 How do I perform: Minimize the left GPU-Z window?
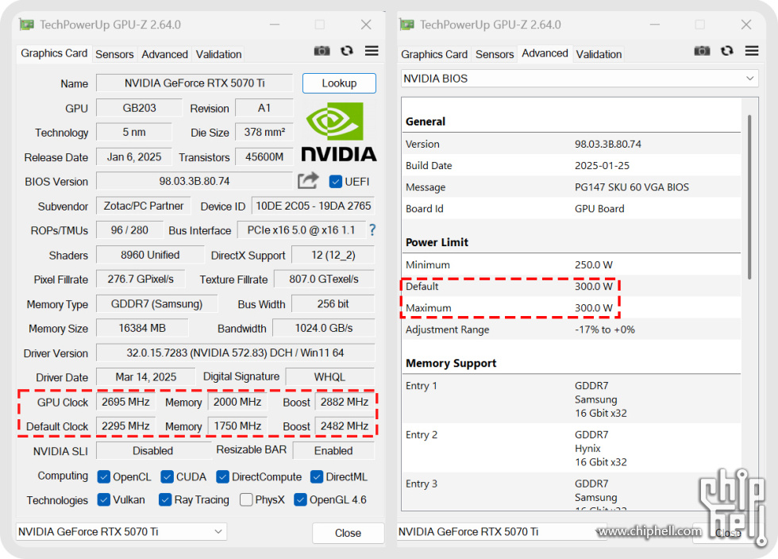click(275, 25)
